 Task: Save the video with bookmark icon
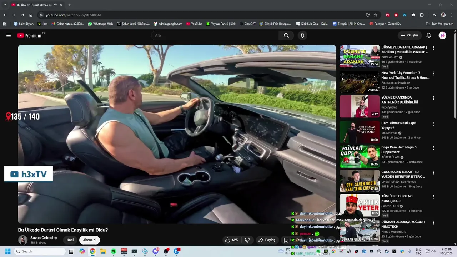(286, 240)
